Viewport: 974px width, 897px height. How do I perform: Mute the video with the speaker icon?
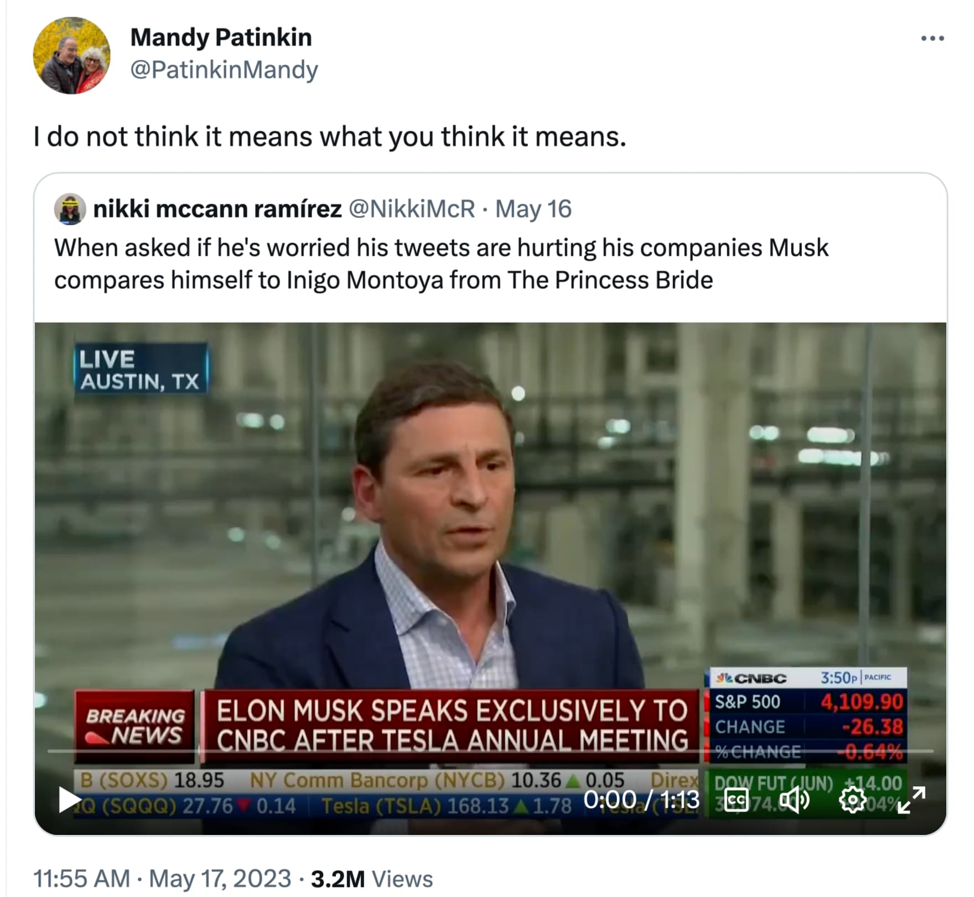(x=794, y=800)
